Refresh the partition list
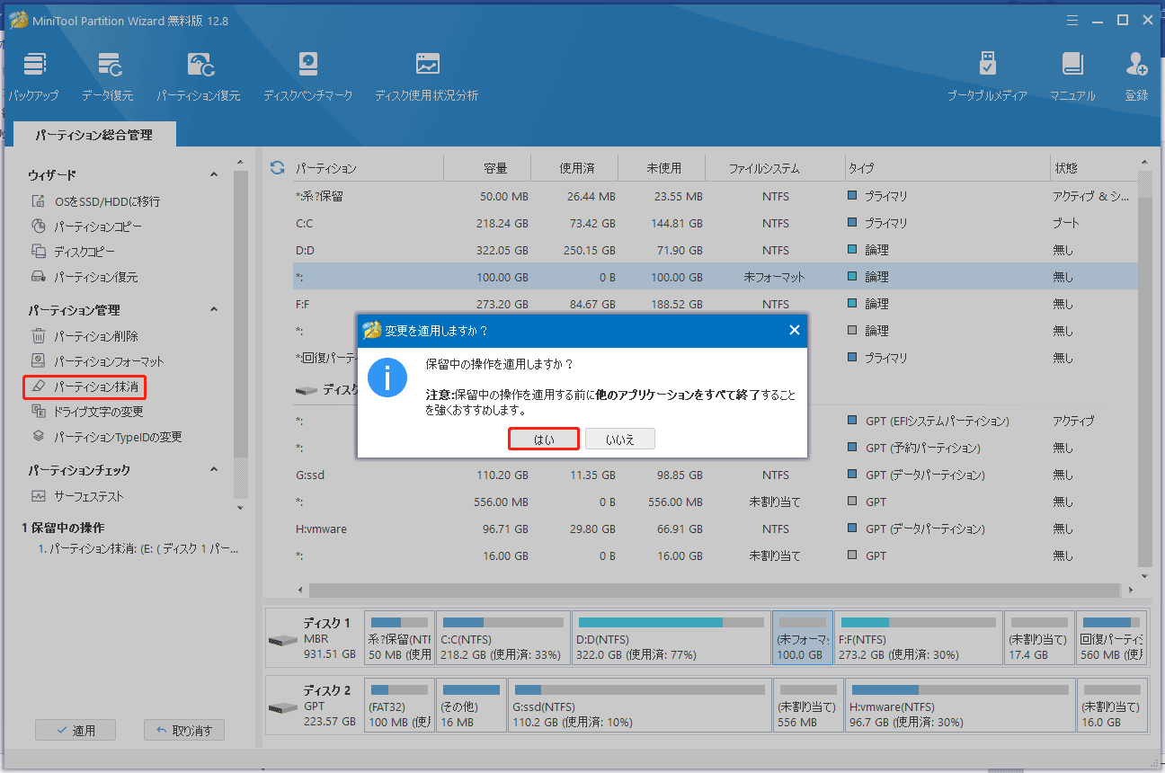The height and width of the screenshot is (773, 1165). (x=277, y=168)
